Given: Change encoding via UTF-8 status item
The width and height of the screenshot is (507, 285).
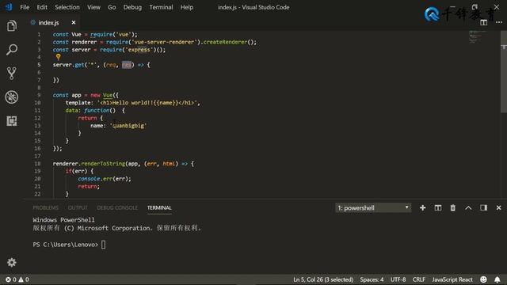Looking at the screenshot, I should pos(398,279).
